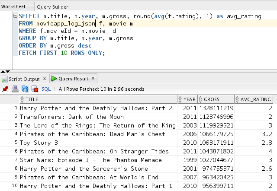This screenshot has height=191, width=277.
Task: Sort by the AVG_RATING column header
Action: pyautogui.click(x=254, y=99)
